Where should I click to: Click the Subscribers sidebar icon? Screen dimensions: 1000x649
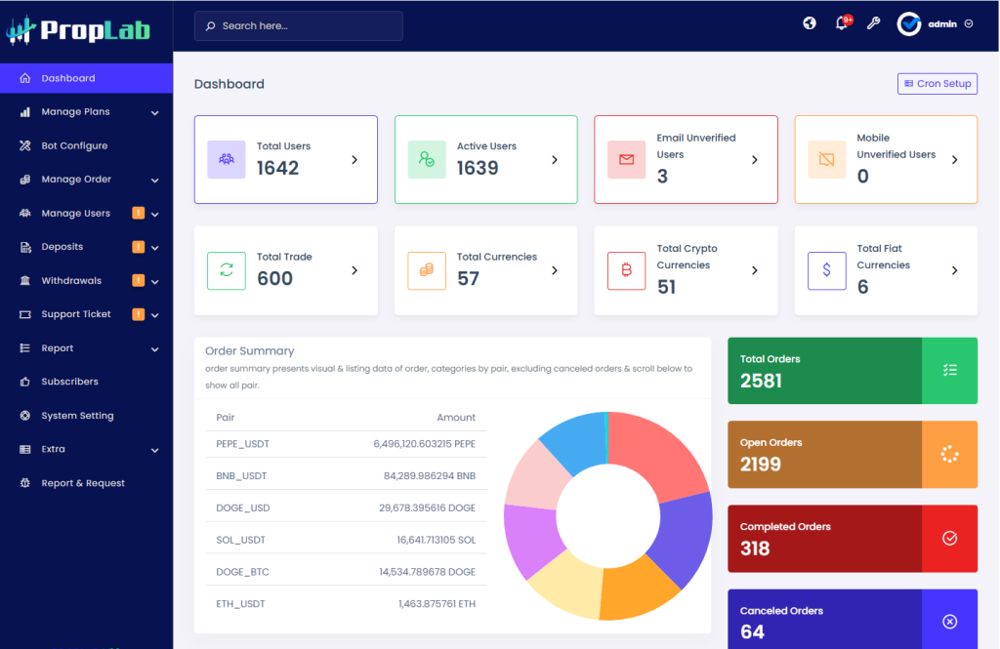(x=24, y=382)
